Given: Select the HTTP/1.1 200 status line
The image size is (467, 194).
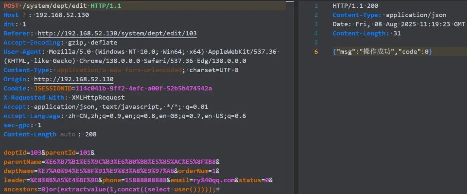Looking at the screenshot, I should (x=355, y=6).
